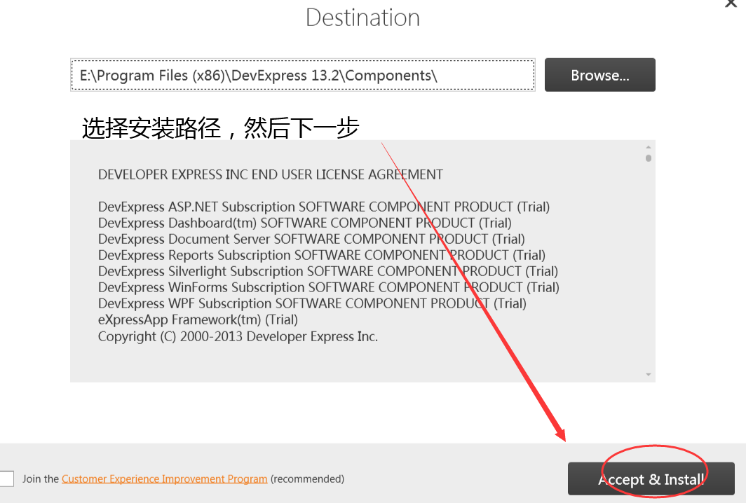Click the 'DevExpress Silverlight Subscription' line
This screenshot has width=746, height=503.
tap(328, 272)
